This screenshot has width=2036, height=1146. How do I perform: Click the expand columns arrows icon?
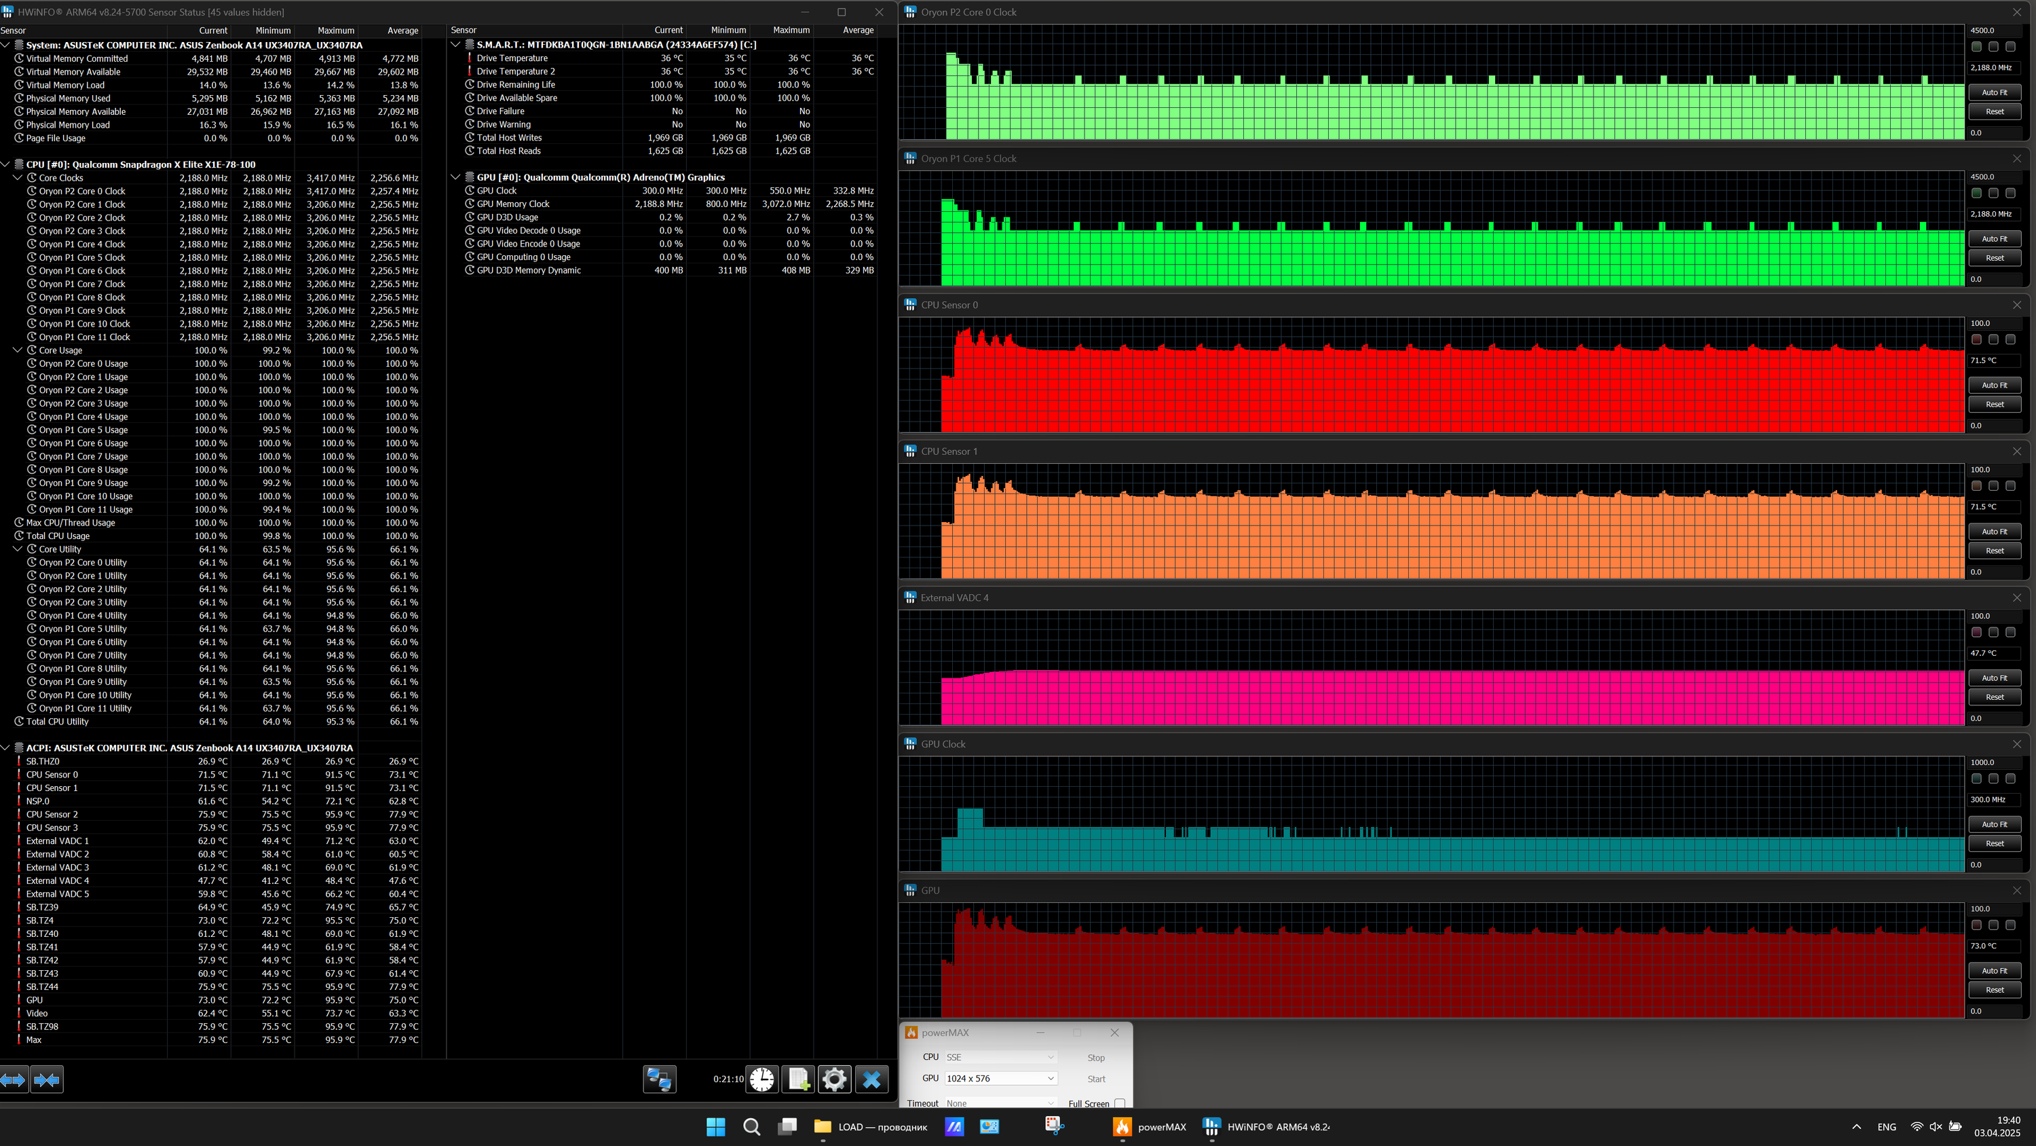(x=14, y=1079)
